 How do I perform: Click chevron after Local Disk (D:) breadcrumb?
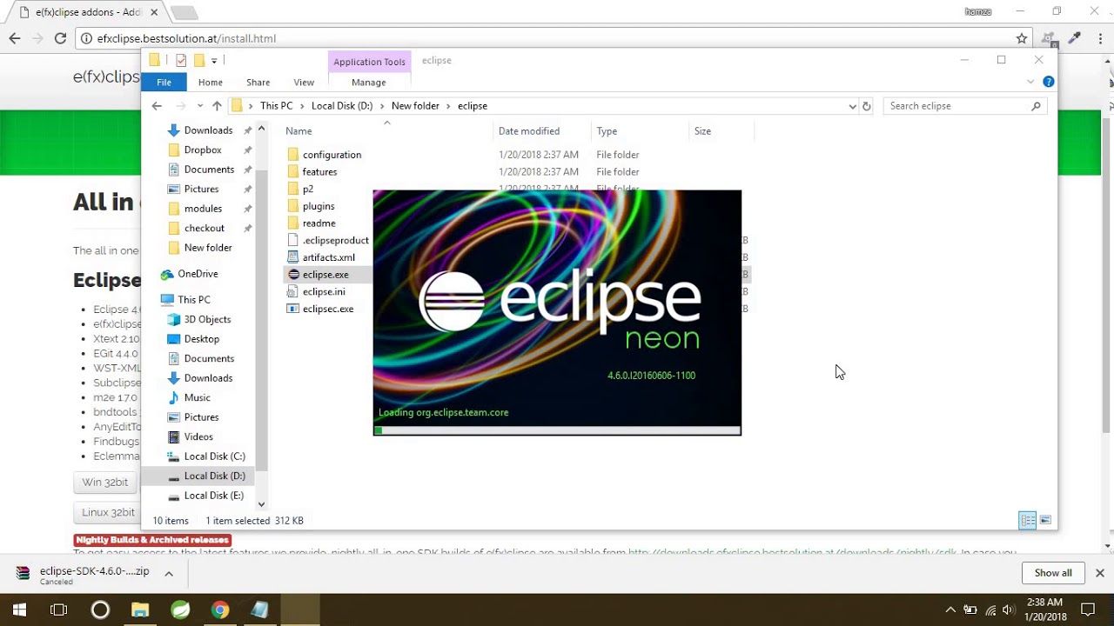[x=382, y=106]
